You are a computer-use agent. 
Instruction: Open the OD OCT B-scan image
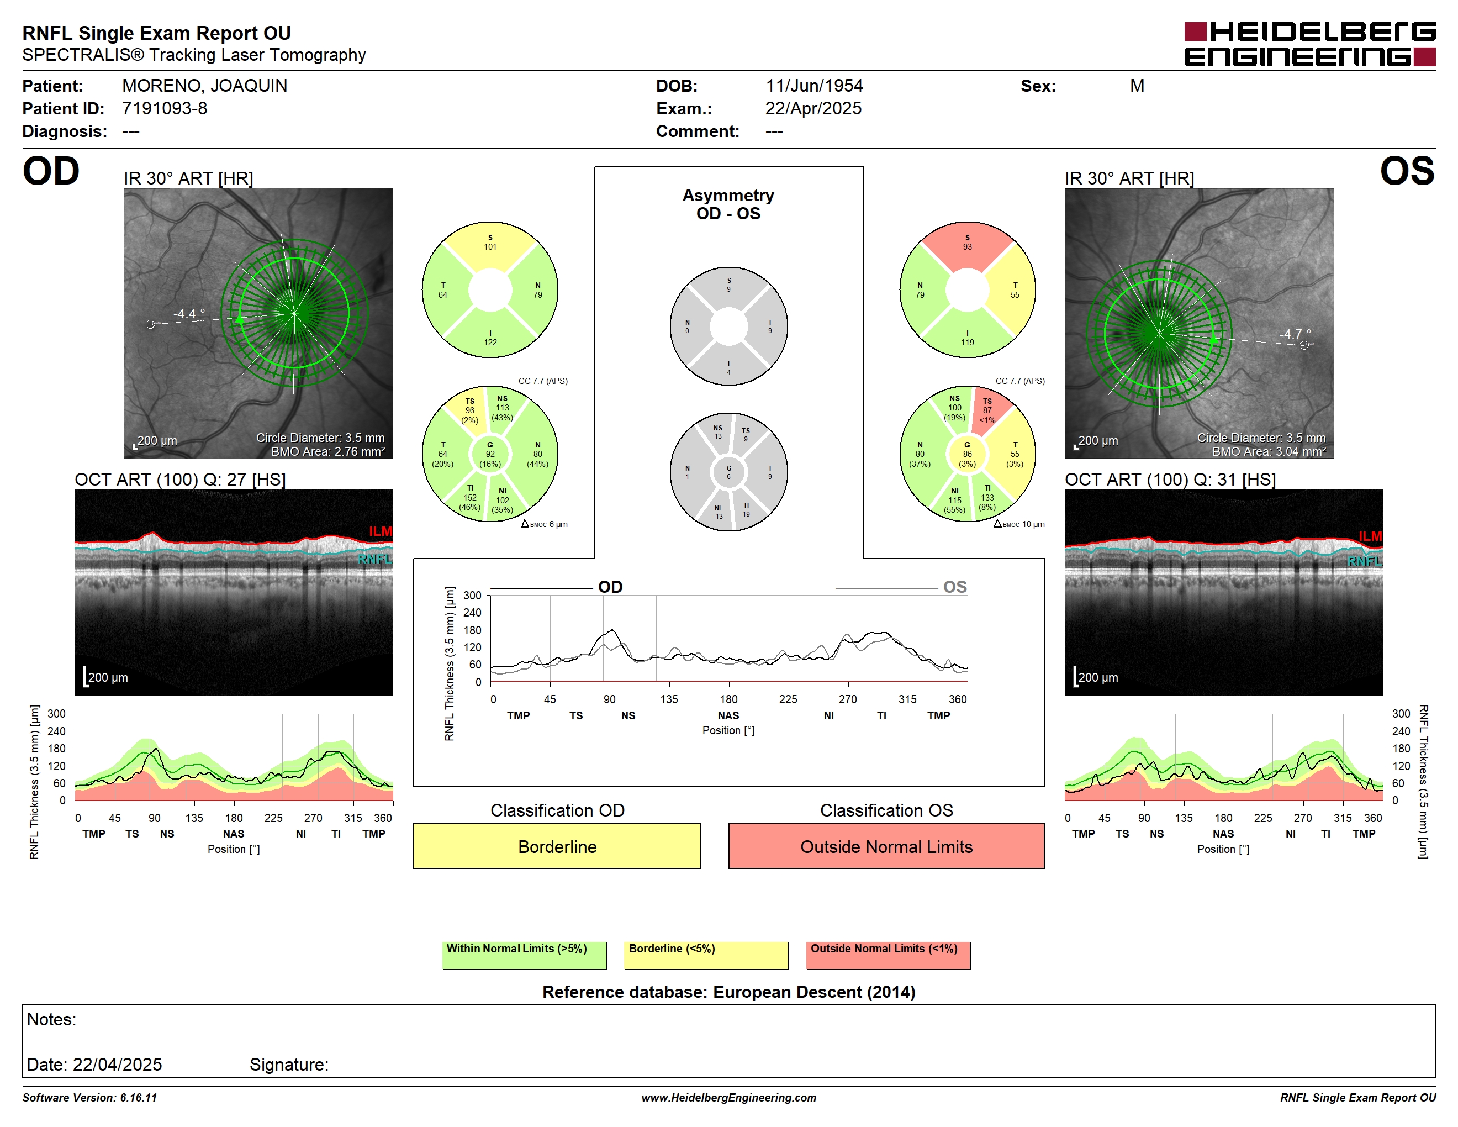234,592
